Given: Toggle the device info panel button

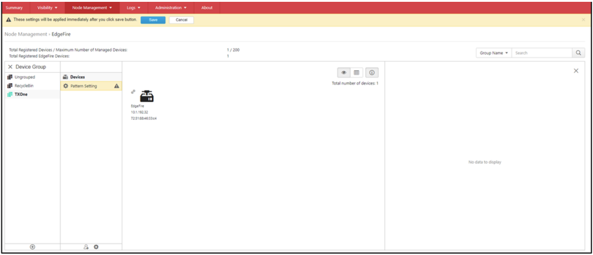Looking at the screenshot, I should point(372,73).
